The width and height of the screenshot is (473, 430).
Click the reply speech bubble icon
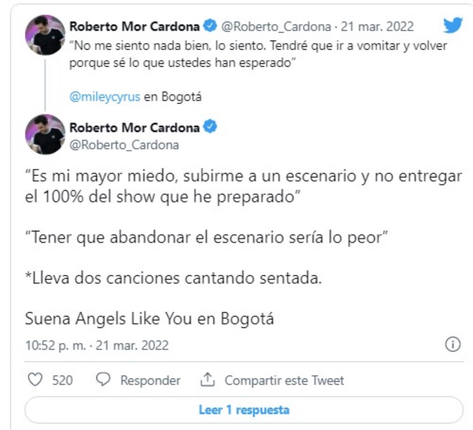click(103, 380)
